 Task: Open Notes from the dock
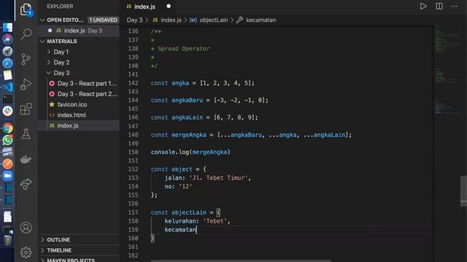(x=7, y=75)
